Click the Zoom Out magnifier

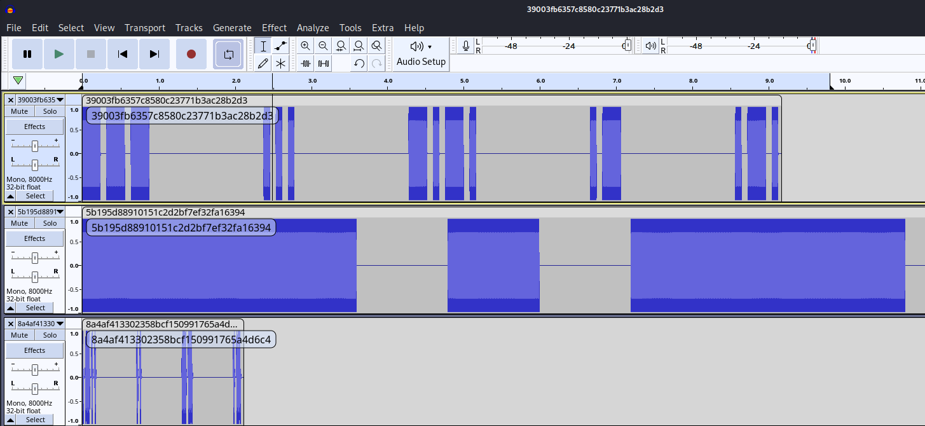point(323,46)
